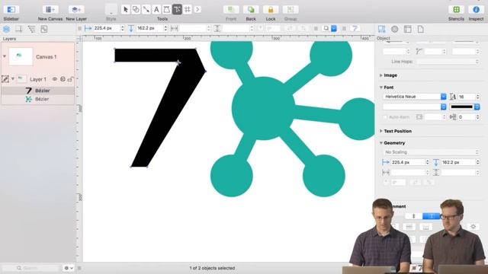Open the Style well in toolbar
The height and width of the screenshot is (274, 488).
(x=111, y=9)
